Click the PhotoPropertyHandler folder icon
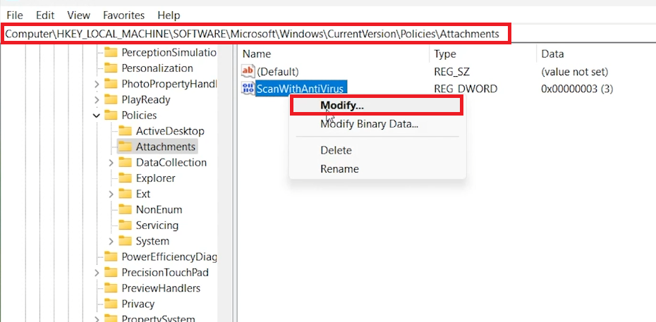The height and width of the screenshot is (322, 656). 111,84
